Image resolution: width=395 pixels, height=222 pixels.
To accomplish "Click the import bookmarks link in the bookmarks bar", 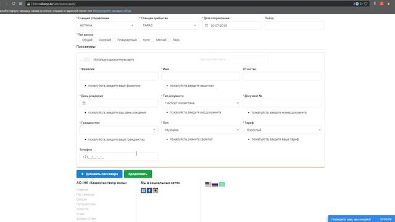I will pos(112,11).
